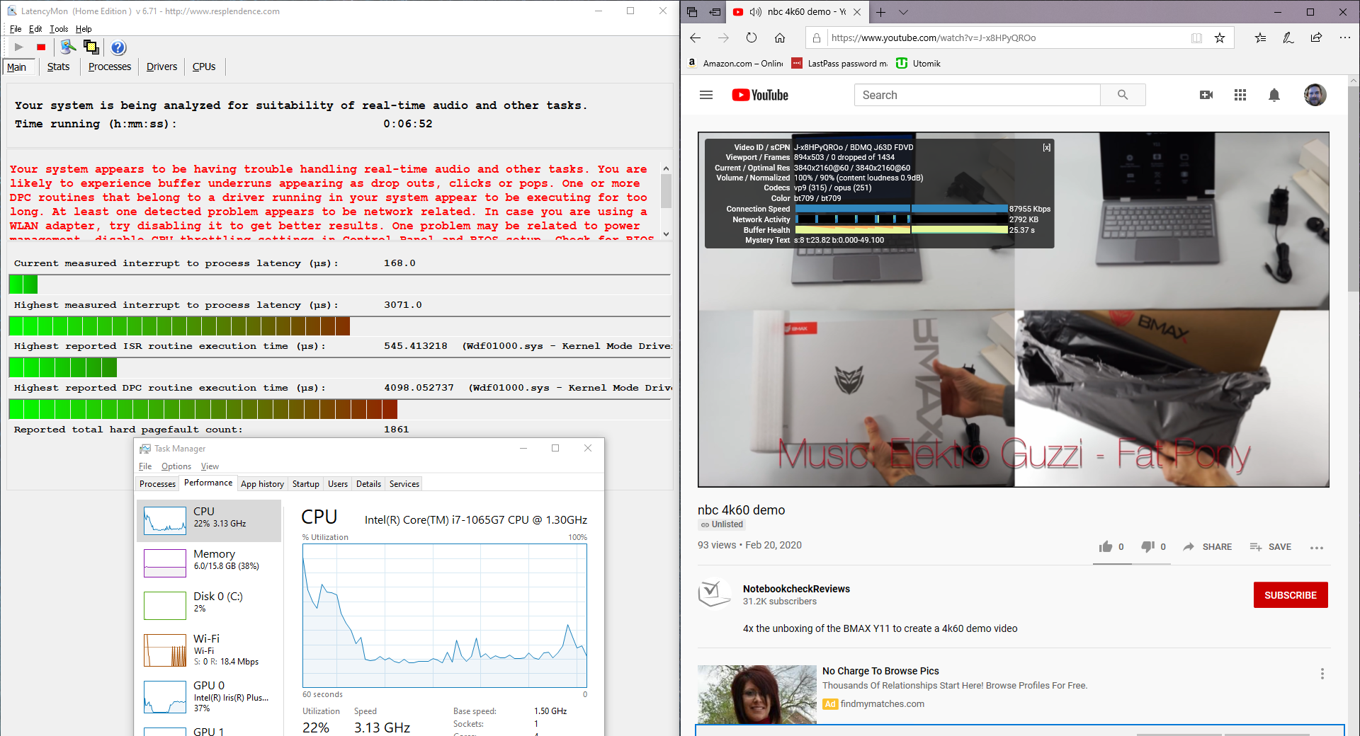
Task: Click the down arrow of LatencyMon message scrollbar
Action: click(x=666, y=234)
